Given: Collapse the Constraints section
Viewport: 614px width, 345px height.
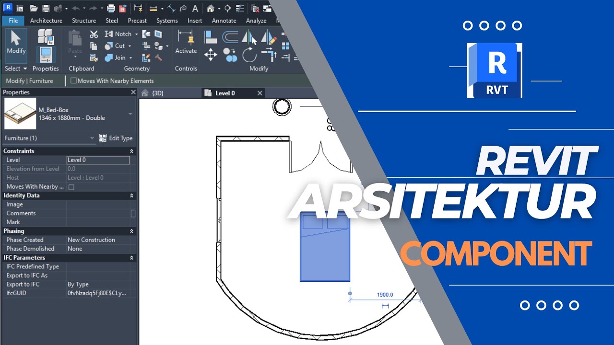Looking at the screenshot, I should pyautogui.click(x=131, y=151).
